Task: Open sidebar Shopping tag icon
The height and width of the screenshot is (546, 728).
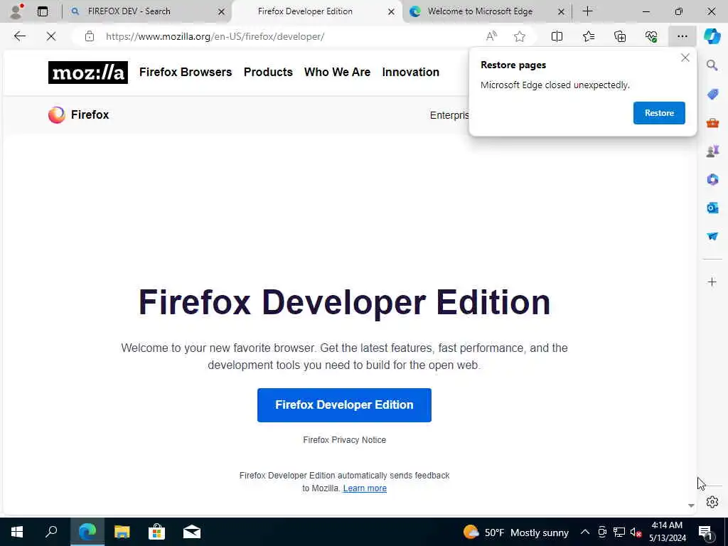Action: 712,95
